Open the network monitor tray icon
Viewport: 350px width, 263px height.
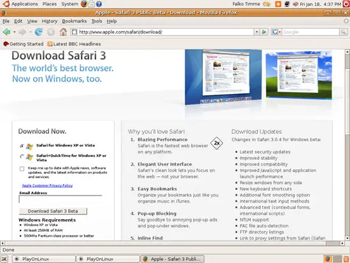[x=287, y=4]
